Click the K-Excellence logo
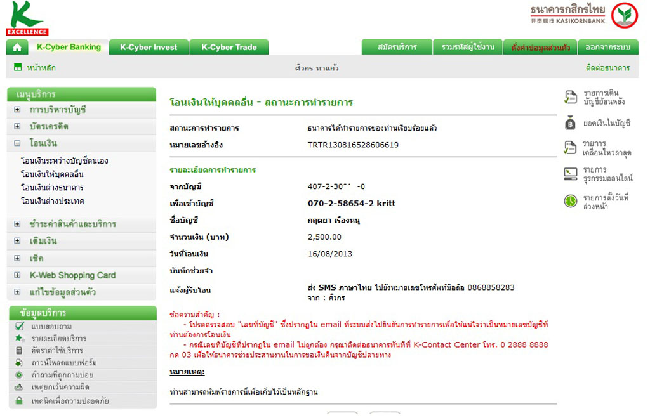The height and width of the screenshot is (418, 650). (27, 18)
